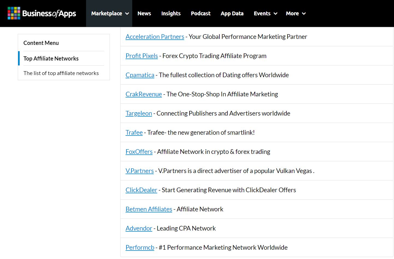This screenshot has width=394, height=259.
Task: Open the Cpamatica link
Action: click(140, 75)
